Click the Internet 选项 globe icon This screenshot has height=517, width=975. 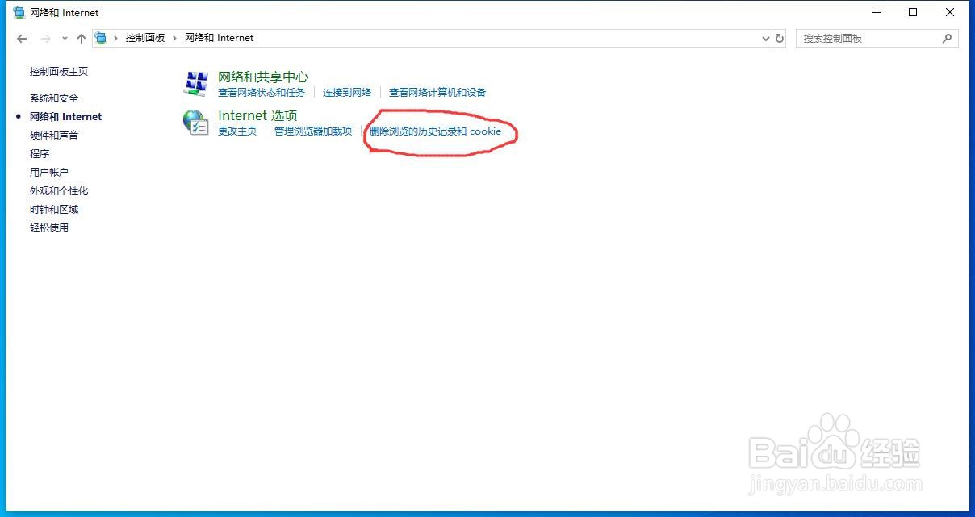[195, 122]
